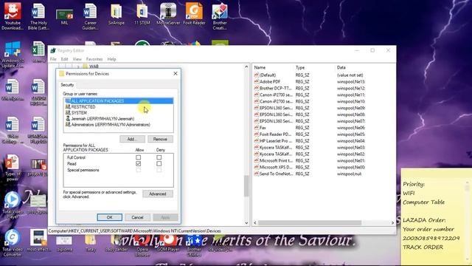Open the Brother Utilities shortcut

coord(194,245)
